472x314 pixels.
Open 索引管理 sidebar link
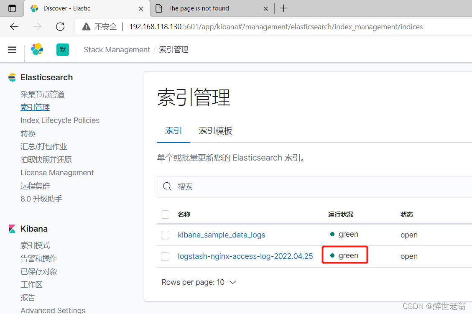35,107
